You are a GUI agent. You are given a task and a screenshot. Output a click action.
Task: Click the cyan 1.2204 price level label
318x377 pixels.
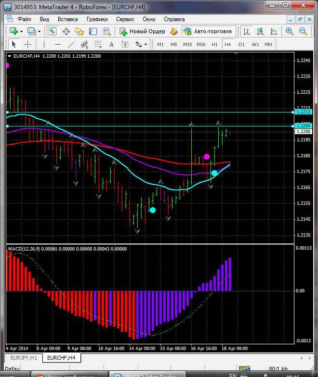click(x=304, y=126)
